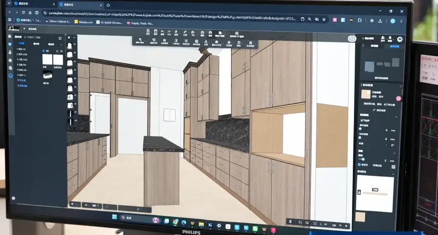Switch to blue grid view in library panel

[44, 51]
